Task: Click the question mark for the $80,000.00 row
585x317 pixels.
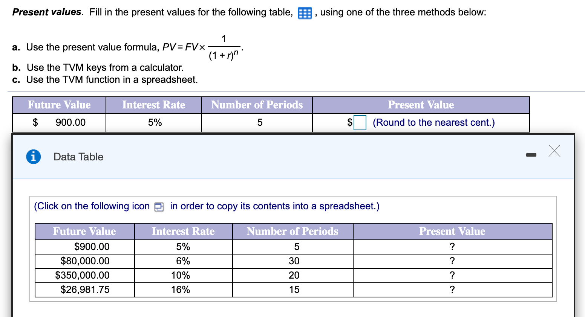Action: click(452, 261)
